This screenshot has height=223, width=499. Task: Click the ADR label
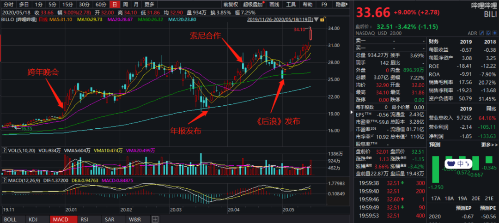[472, 33]
